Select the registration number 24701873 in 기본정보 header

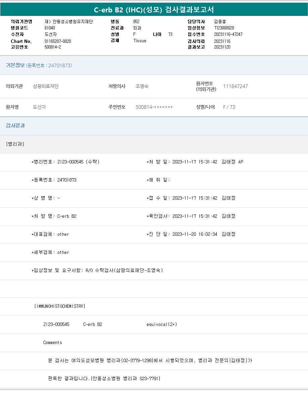point(60,66)
